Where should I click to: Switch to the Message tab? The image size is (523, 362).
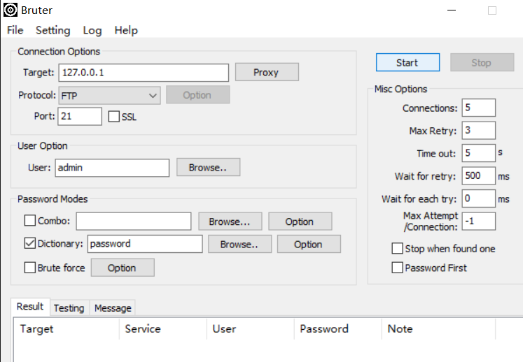tap(113, 308)
